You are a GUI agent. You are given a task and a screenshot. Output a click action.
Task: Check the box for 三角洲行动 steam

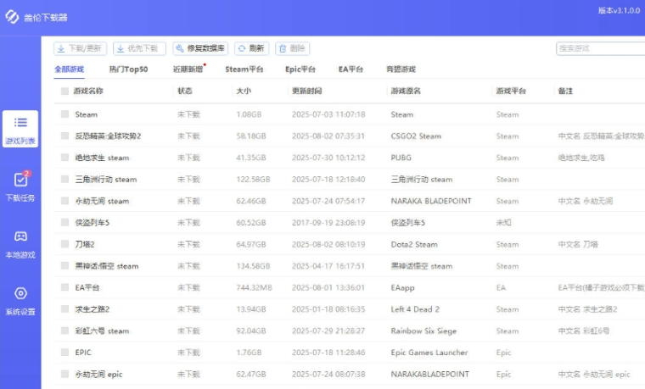tap(64, 179)
